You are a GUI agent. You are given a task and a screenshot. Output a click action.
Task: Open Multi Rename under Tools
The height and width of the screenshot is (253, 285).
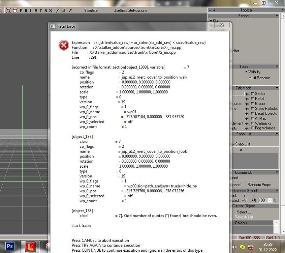(259, 78)
